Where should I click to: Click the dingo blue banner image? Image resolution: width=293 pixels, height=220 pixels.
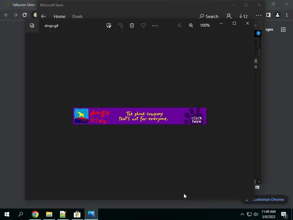[x=140, y=116]
